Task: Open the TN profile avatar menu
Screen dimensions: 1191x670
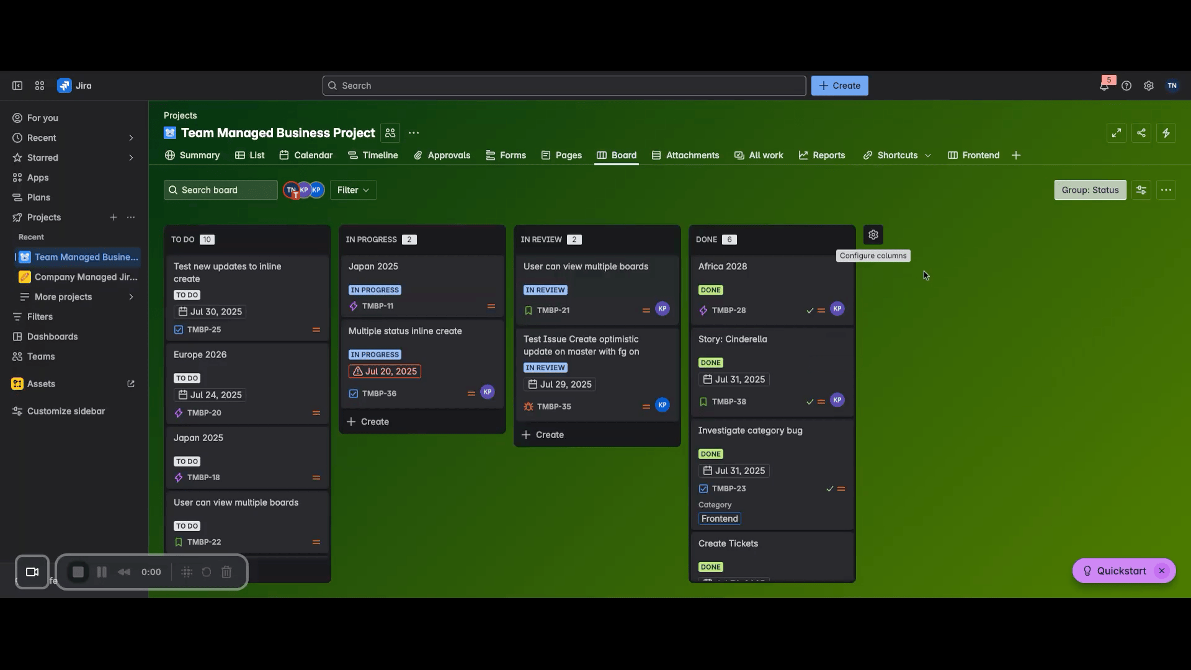Action: [x=1172, y=86]
